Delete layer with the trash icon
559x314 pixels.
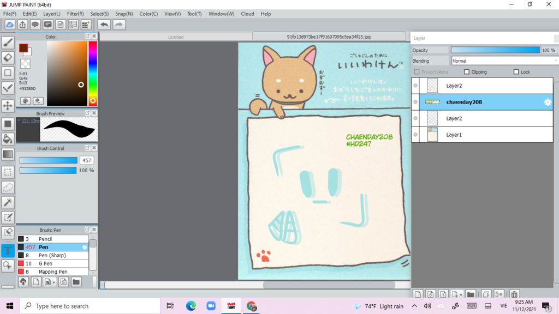514,294
